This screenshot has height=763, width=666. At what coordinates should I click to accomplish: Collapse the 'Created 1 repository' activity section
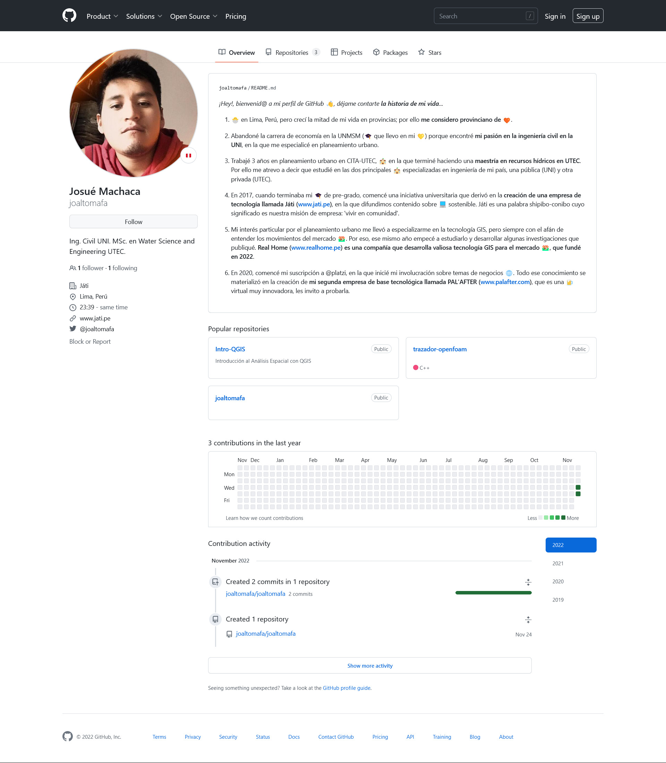pyautogui.click(x=528, y=619)
